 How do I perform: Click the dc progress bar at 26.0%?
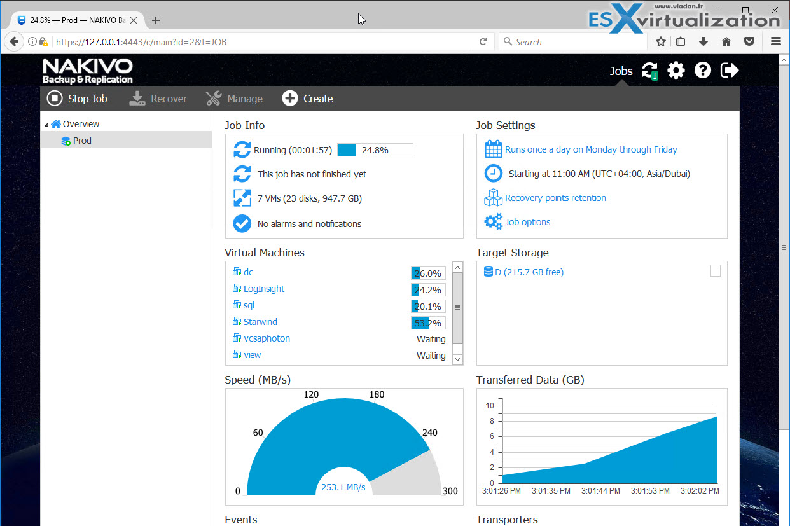pyautogui.click(x=428, y=273)
